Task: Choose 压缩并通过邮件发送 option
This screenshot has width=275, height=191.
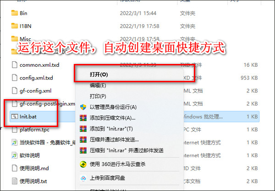Action: pos(114,139)
